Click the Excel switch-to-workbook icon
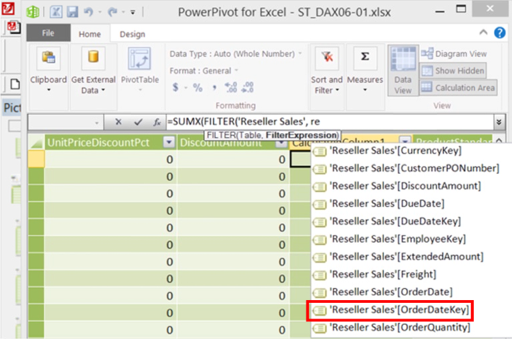The height and width of the screenshot is (339, 512). click(x=56, y=12)
